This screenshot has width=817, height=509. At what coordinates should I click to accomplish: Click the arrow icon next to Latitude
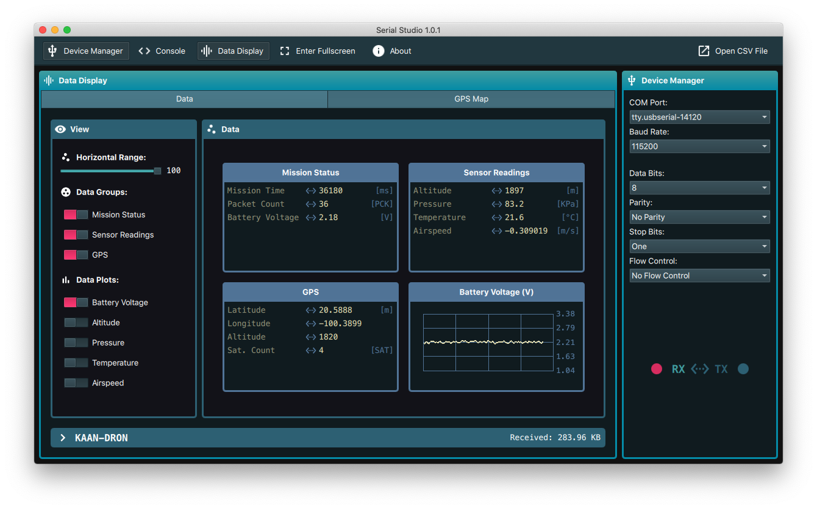point(311,310)
